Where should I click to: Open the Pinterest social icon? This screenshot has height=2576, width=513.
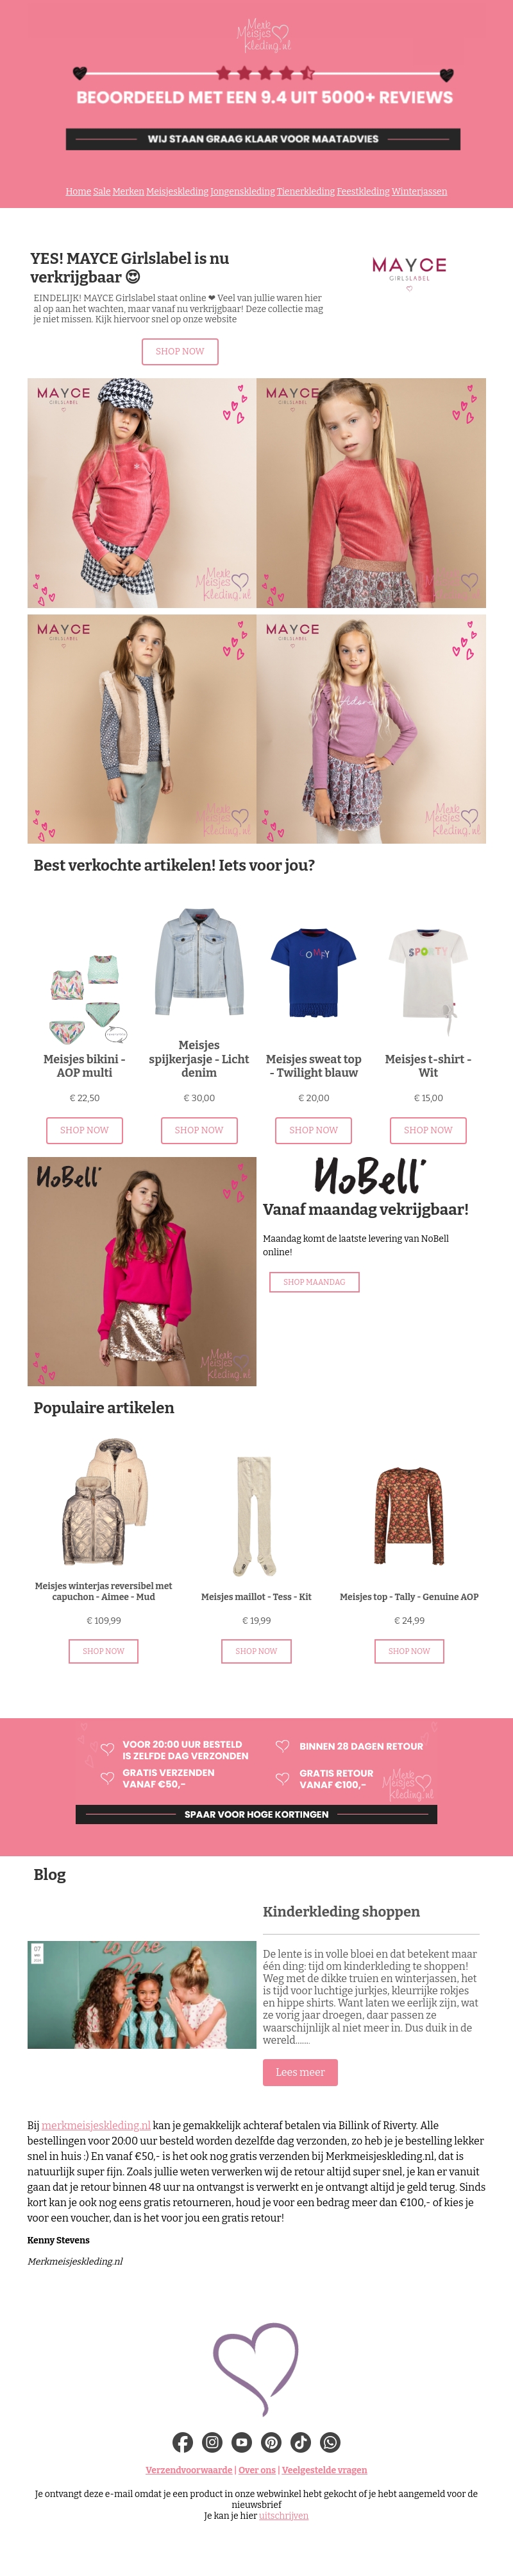point(271,2442)
